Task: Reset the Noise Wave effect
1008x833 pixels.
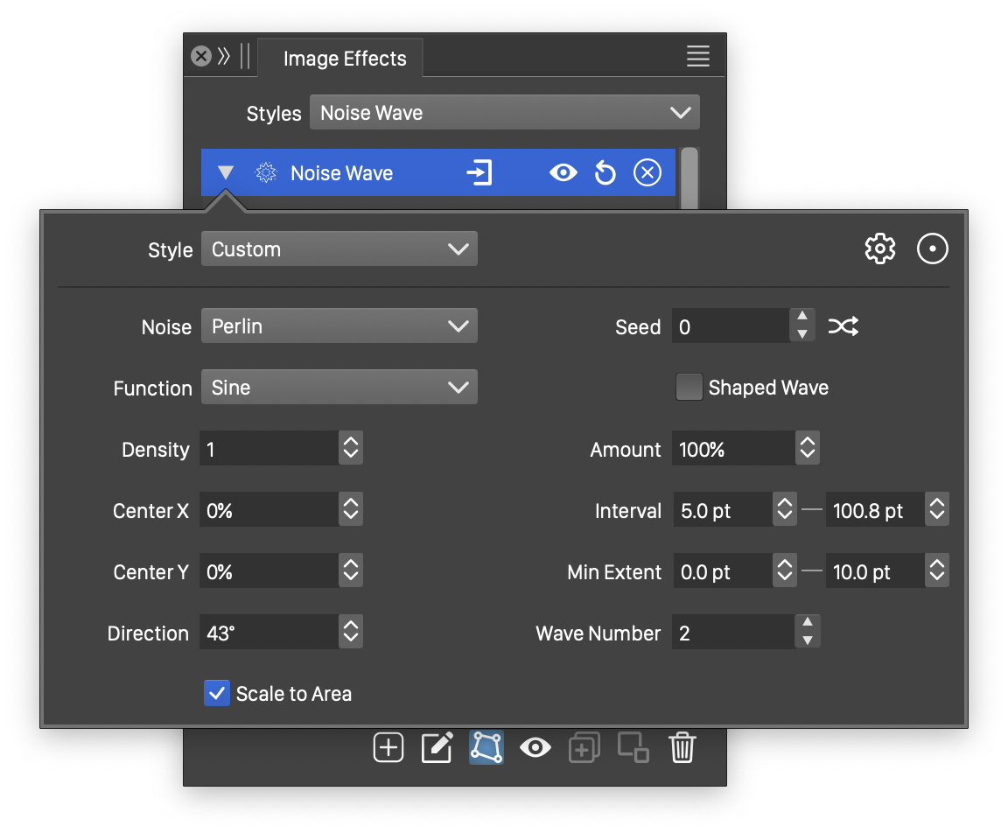Action: click(605, 173)
